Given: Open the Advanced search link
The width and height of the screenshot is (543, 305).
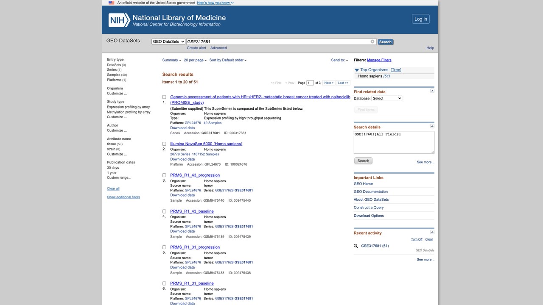Looking at the screenshot, I should [218, 48].
